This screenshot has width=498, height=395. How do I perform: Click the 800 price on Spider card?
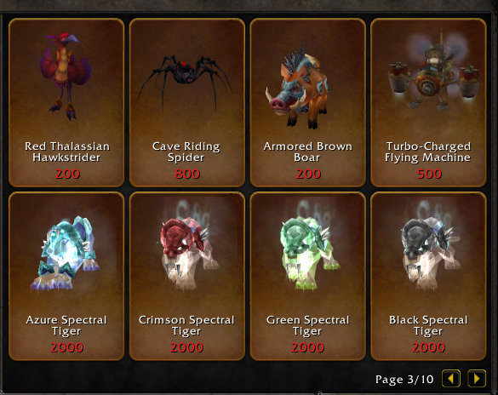187,174
